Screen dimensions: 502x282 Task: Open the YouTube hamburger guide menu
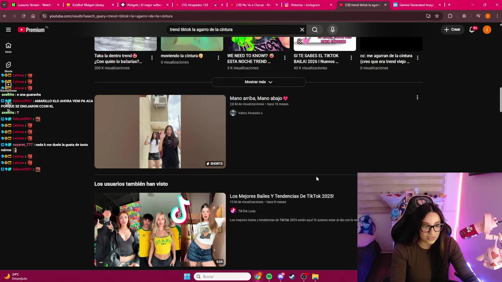[8, 30]
